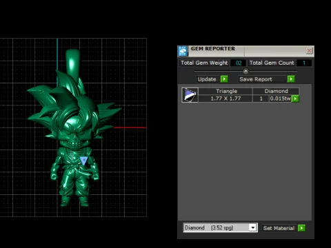Click the green arrow next to Update

click(224, 79)
